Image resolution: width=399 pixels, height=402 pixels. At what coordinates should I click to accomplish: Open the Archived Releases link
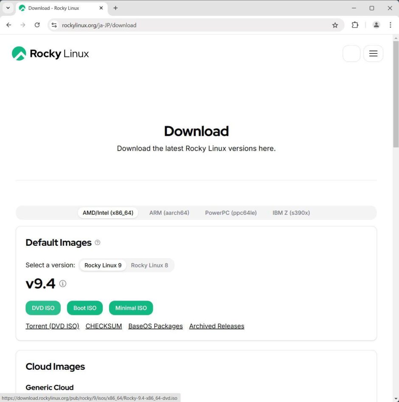tap(216, 326)
